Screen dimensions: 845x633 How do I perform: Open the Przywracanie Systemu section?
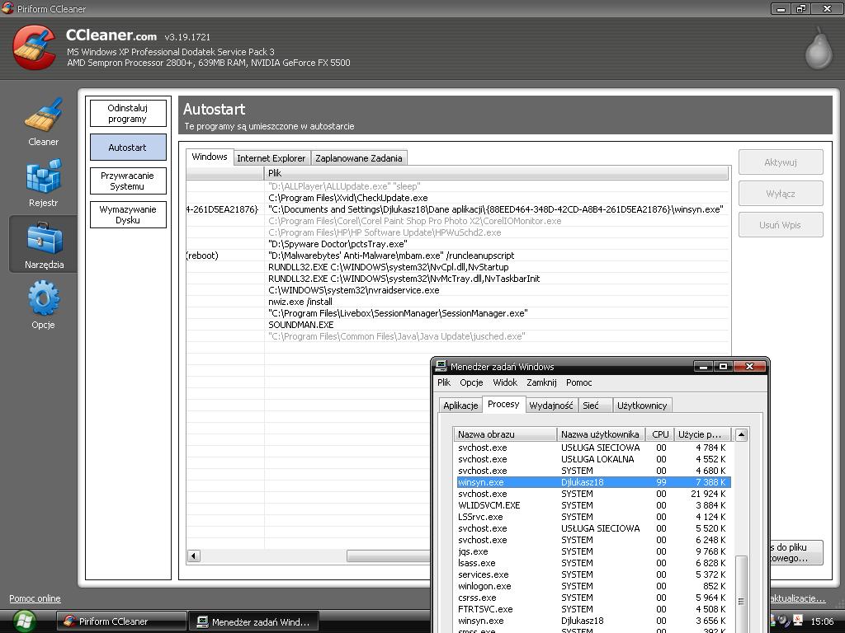coord(127,181)
